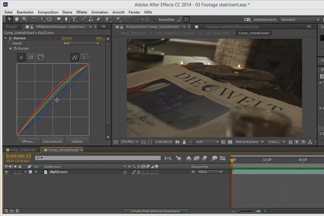324x216 pixels.
Task: Select the Selection arrow tool
Action: coord(9,19)
